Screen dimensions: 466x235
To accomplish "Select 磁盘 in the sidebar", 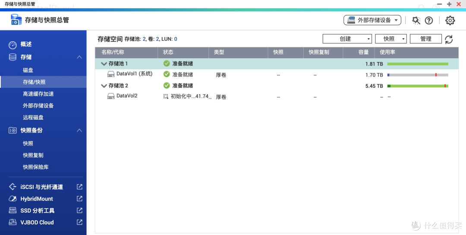I will (28, 70).
